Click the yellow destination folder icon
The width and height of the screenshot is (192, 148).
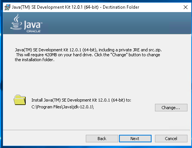pos(20,100)
